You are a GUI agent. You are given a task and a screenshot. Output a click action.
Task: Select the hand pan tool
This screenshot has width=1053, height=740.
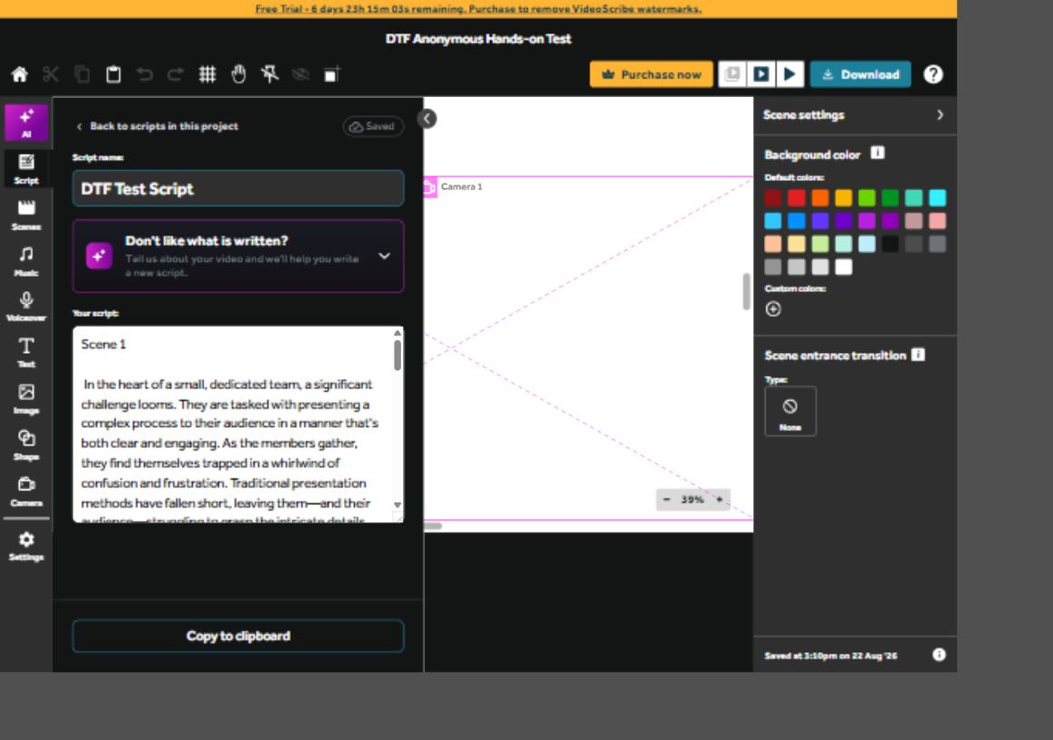coord(238,74)
